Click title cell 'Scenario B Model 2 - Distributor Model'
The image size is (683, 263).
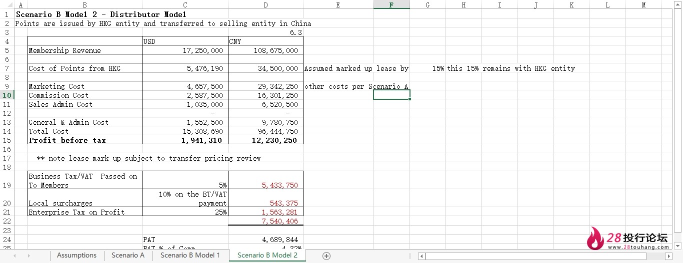point(101,14)
